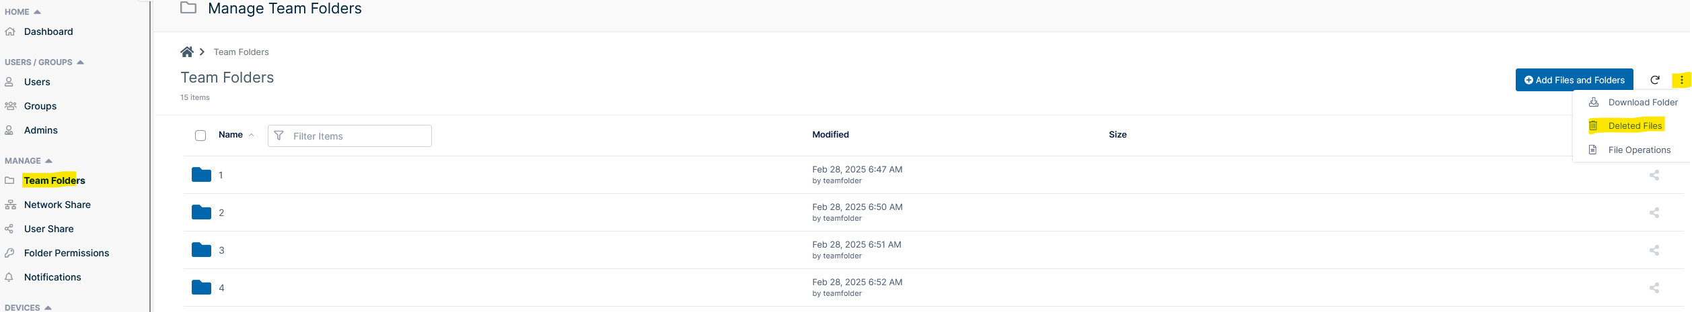1692x312 pixels.
Task: Open folder 4 via its folder icon
Action: [201, 287]
